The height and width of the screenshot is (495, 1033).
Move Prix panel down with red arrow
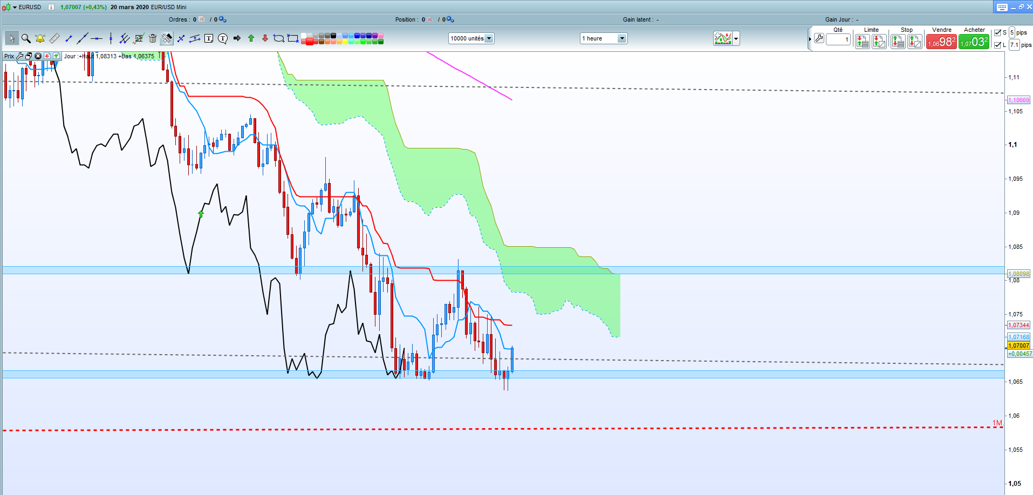47,56
